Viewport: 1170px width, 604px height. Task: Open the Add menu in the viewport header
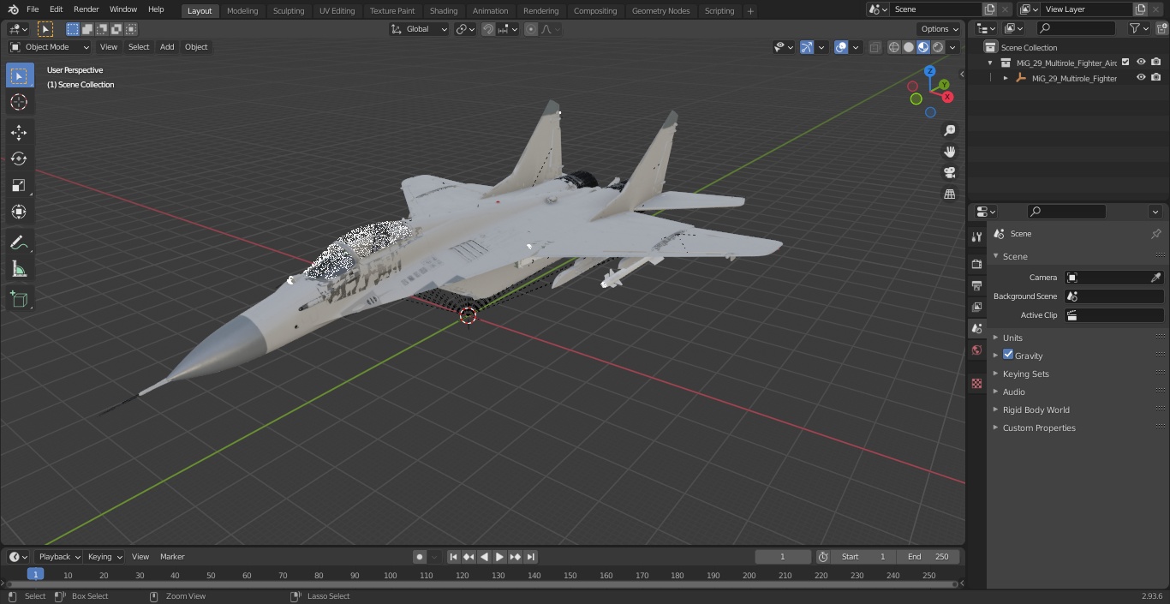pos(167,47)
